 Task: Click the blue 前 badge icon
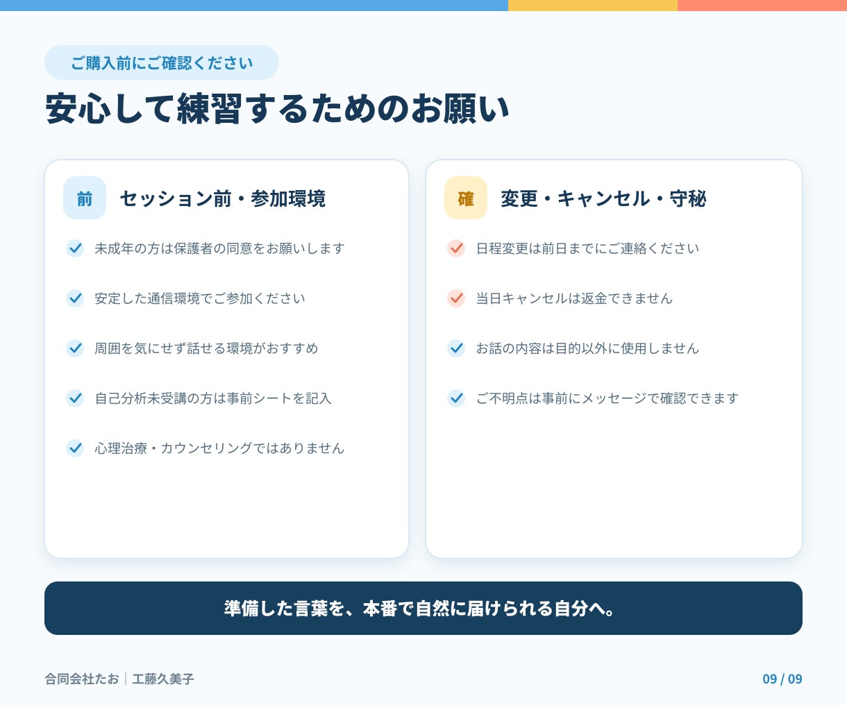pos(85,198)
